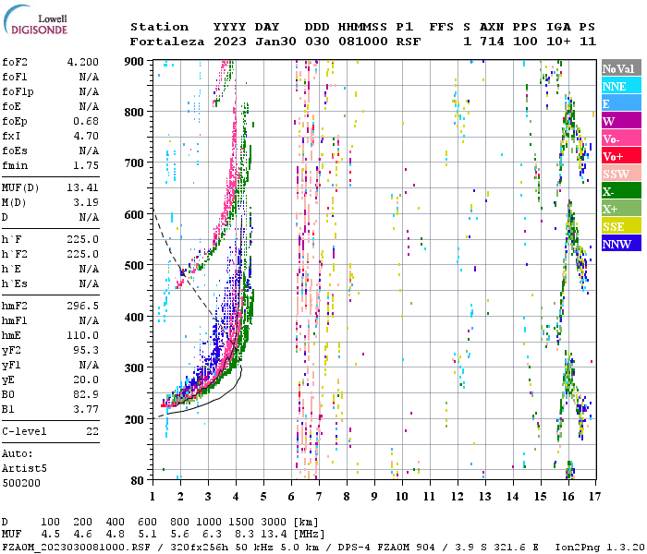Select the NNE cyan legend swatch
The height and width of the screenshot is (554, 647).
click(x=621, y=86)
